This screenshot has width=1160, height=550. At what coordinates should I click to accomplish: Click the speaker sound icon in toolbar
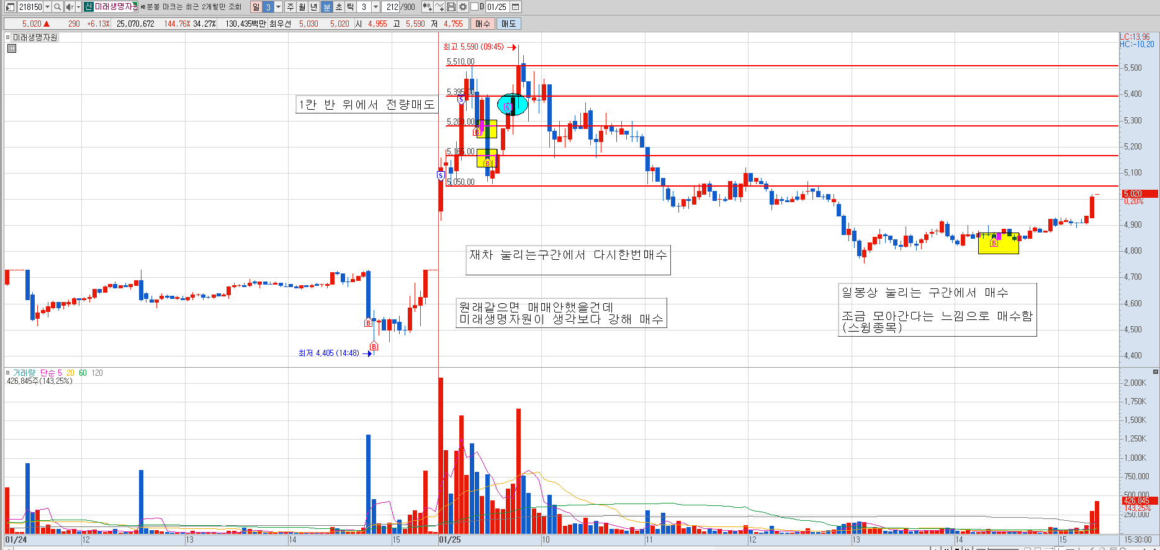[70, 7]
